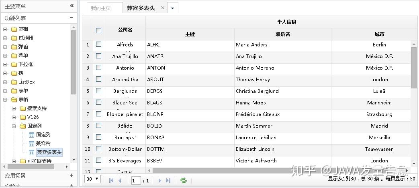Expand the 菜单 folder node

[x=5, y=56]
